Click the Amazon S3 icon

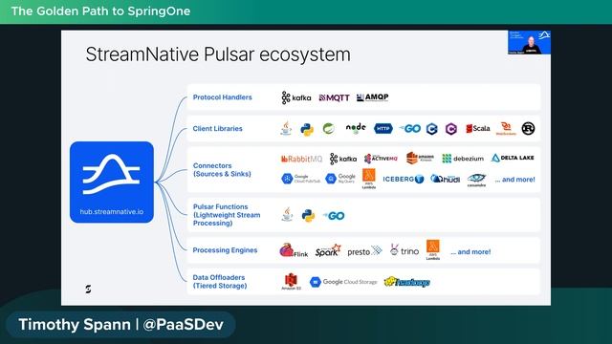pos(291,282)
